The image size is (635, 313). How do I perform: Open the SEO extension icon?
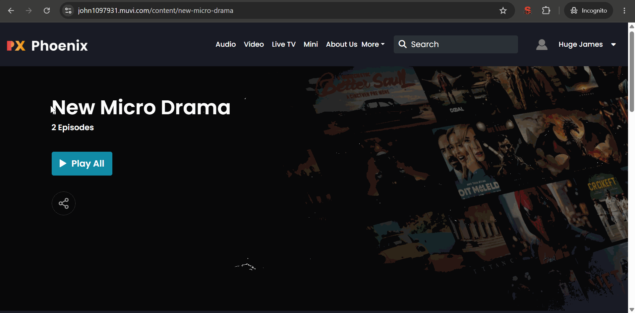528,11
